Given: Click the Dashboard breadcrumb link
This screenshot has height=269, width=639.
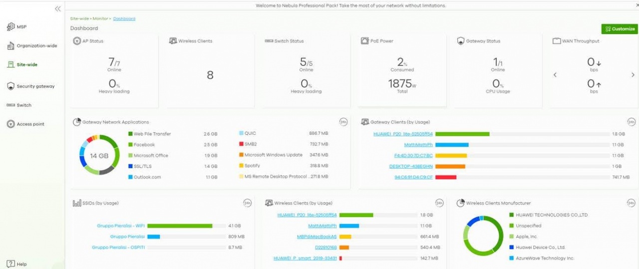Looking at the screenshot, I should pos(124,19).
